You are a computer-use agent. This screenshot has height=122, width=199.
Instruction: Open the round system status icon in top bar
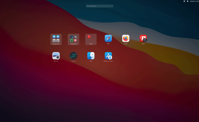188,1
